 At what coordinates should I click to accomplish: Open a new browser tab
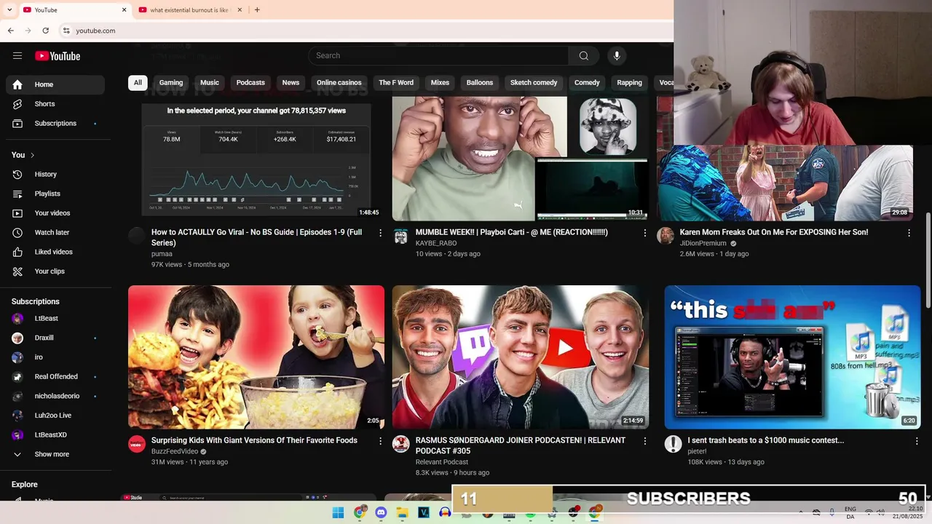point(257,10)
